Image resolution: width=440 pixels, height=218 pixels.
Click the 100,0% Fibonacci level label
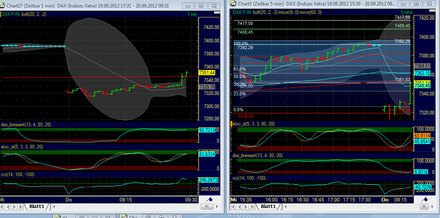click(241, 44)
